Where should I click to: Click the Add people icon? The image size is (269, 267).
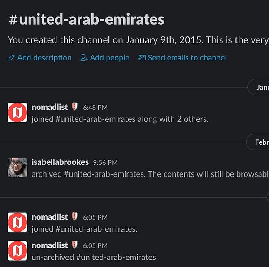(x=84, y=58)
